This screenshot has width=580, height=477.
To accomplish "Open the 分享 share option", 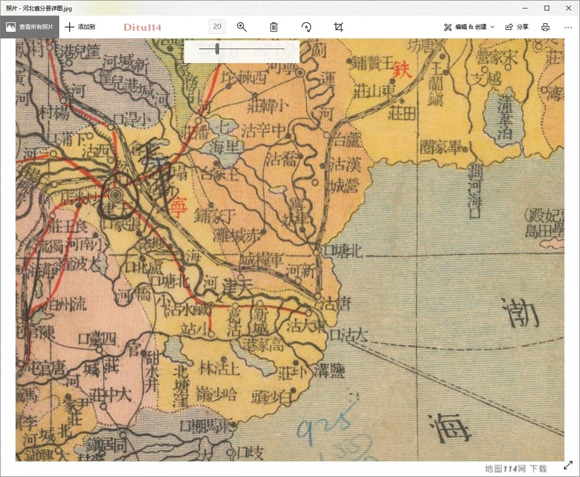I will (516, 27).
